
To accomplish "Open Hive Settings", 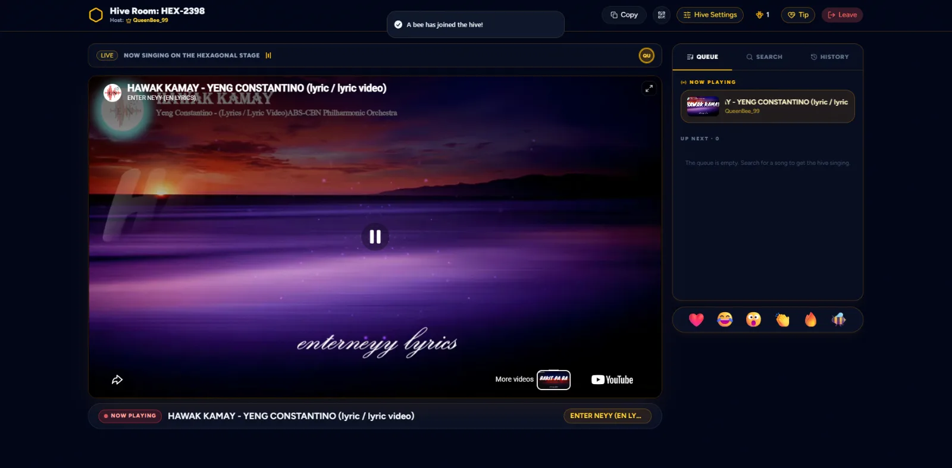I will point(710,15).
